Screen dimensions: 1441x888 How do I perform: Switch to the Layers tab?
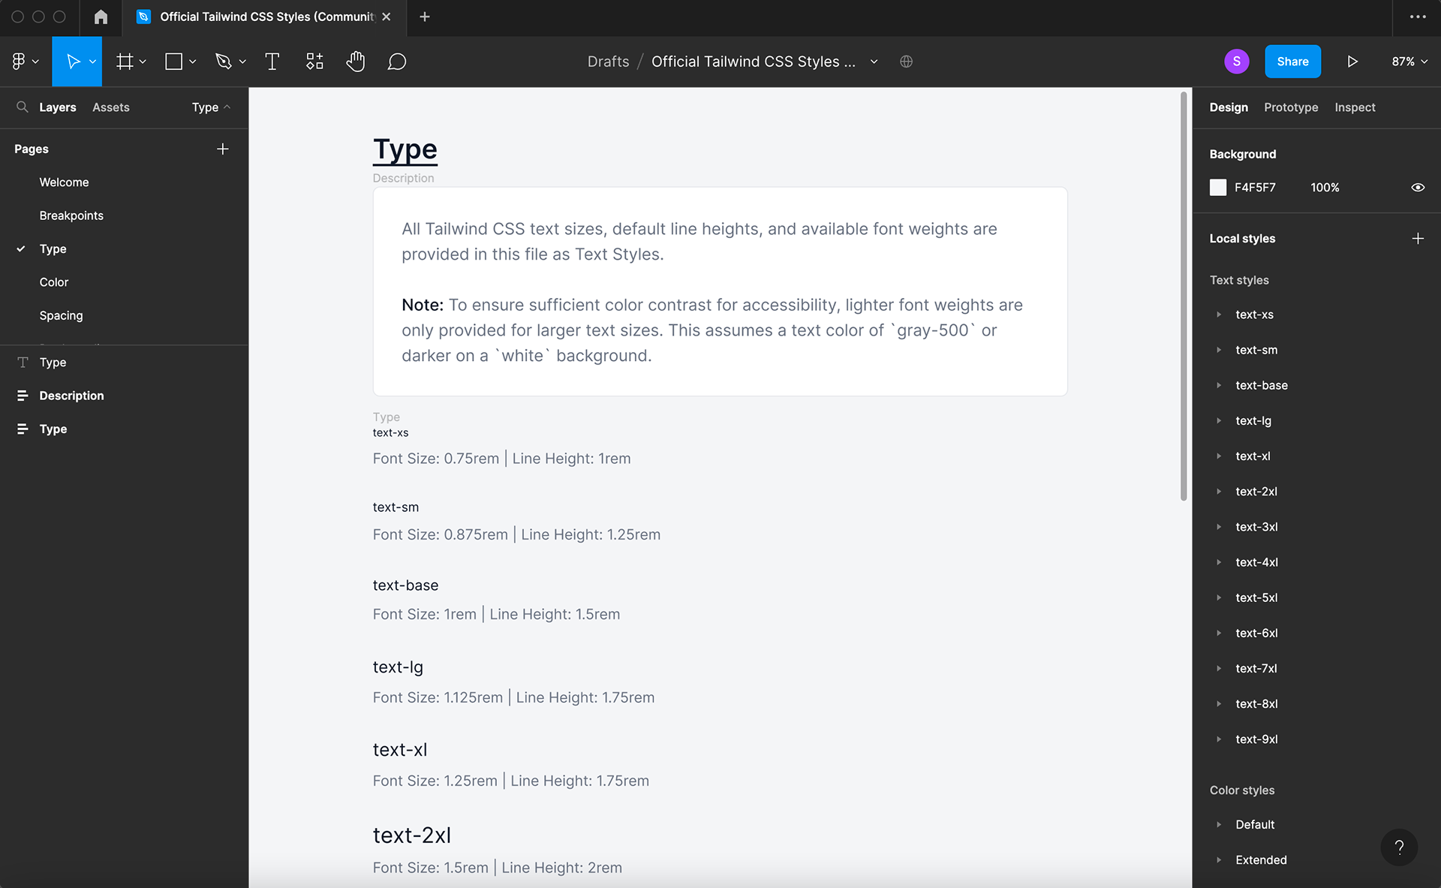pyautogui.click(x=58, y=107)
